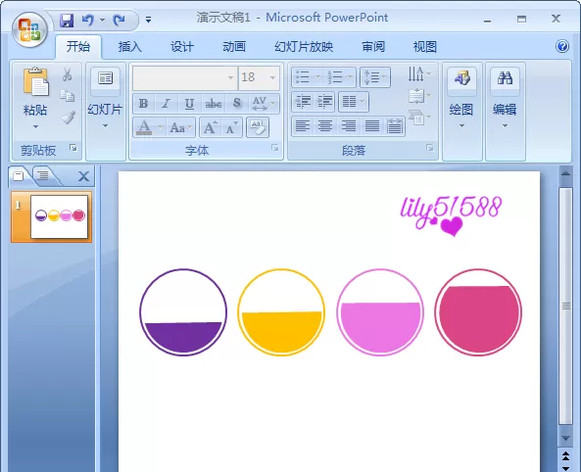581x472 pixels.
Task: Undo the last action
Action: [x=88, y=20]
